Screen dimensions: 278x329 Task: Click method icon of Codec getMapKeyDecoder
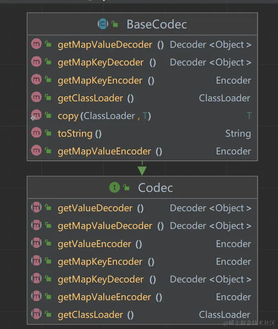[36, 278]
